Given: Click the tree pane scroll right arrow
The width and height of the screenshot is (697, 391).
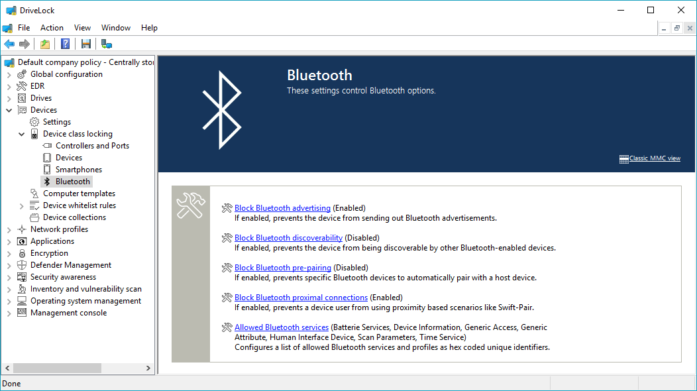Looking at the screenshot, I should tap(148, 368).
